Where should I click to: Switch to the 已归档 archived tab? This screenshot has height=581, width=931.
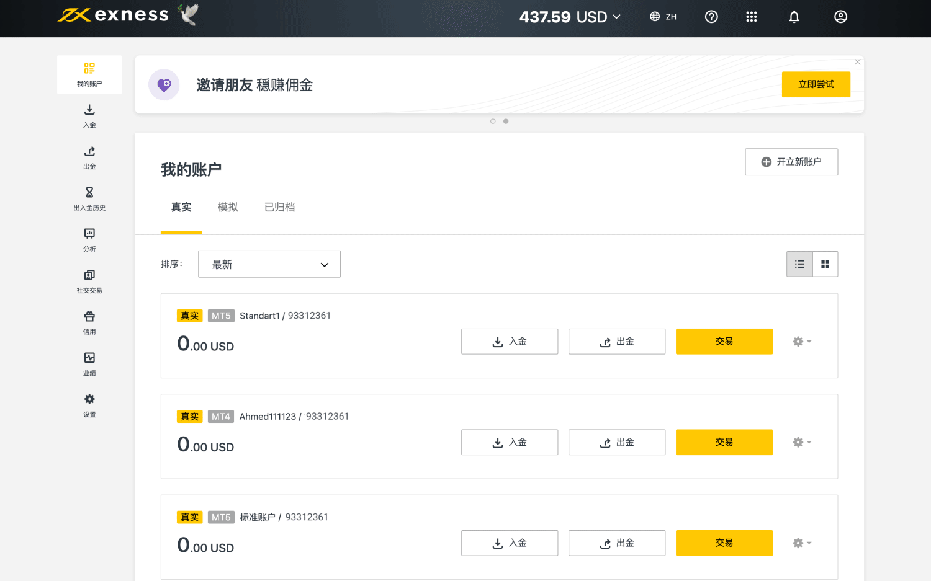279,207
